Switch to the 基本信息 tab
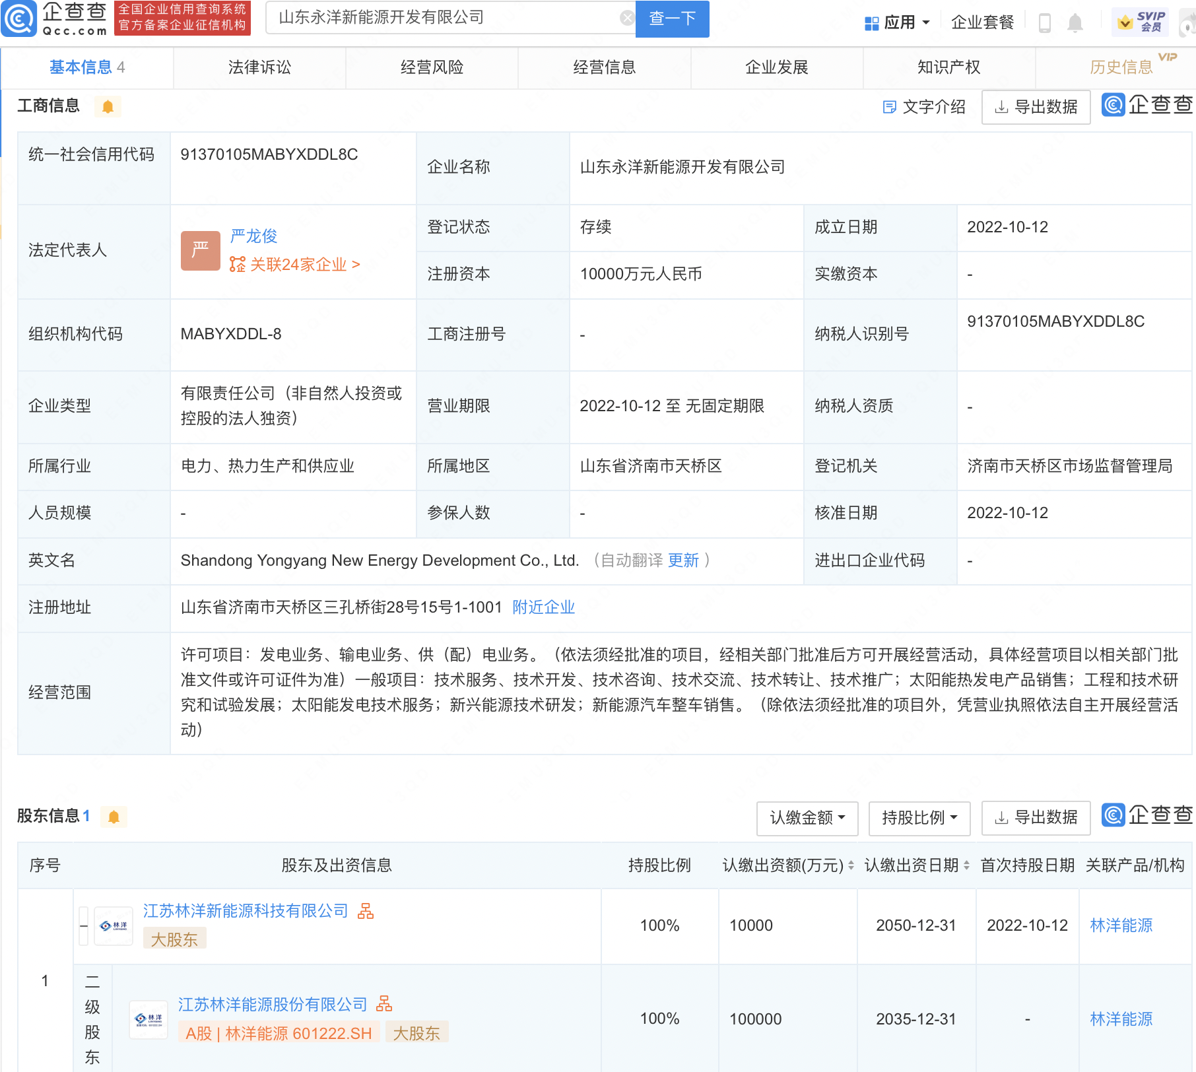The height and width of the screenshot is (1072, 1196). click(x=86, y=67)
